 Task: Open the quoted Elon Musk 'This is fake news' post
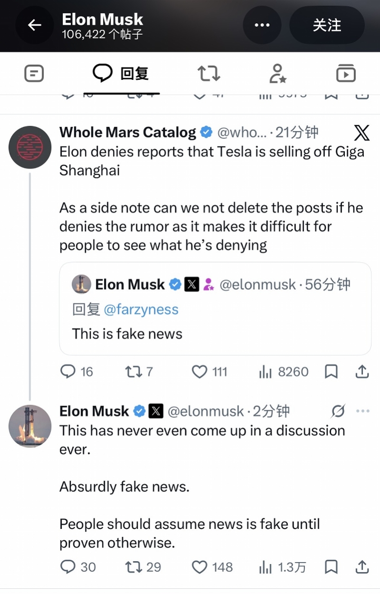215,309
